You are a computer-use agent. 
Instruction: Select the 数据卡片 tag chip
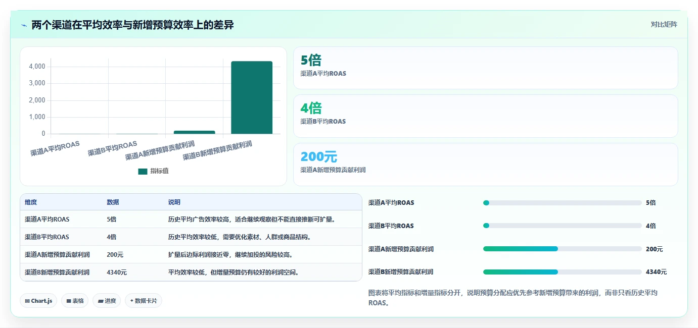tap(144, 301)
